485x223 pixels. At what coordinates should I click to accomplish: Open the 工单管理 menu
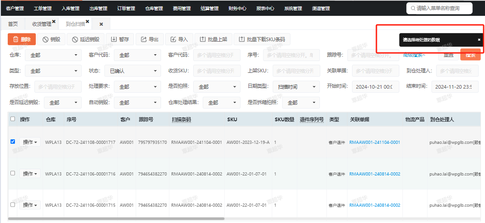click(x=43, y=8)
